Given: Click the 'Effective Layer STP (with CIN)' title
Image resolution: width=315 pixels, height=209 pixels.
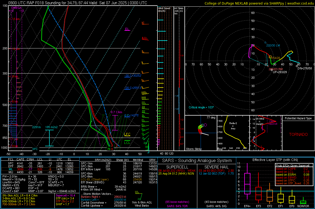Looking at the screenshot, I should (275, 160).
